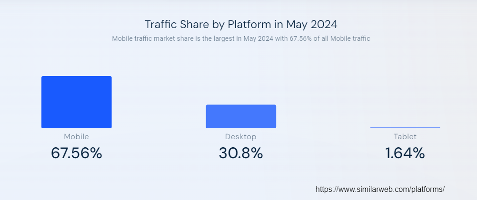This screenshot has height=200, width=477.
Task: Click the thin Tablet bar line
Action: [405, 127]
